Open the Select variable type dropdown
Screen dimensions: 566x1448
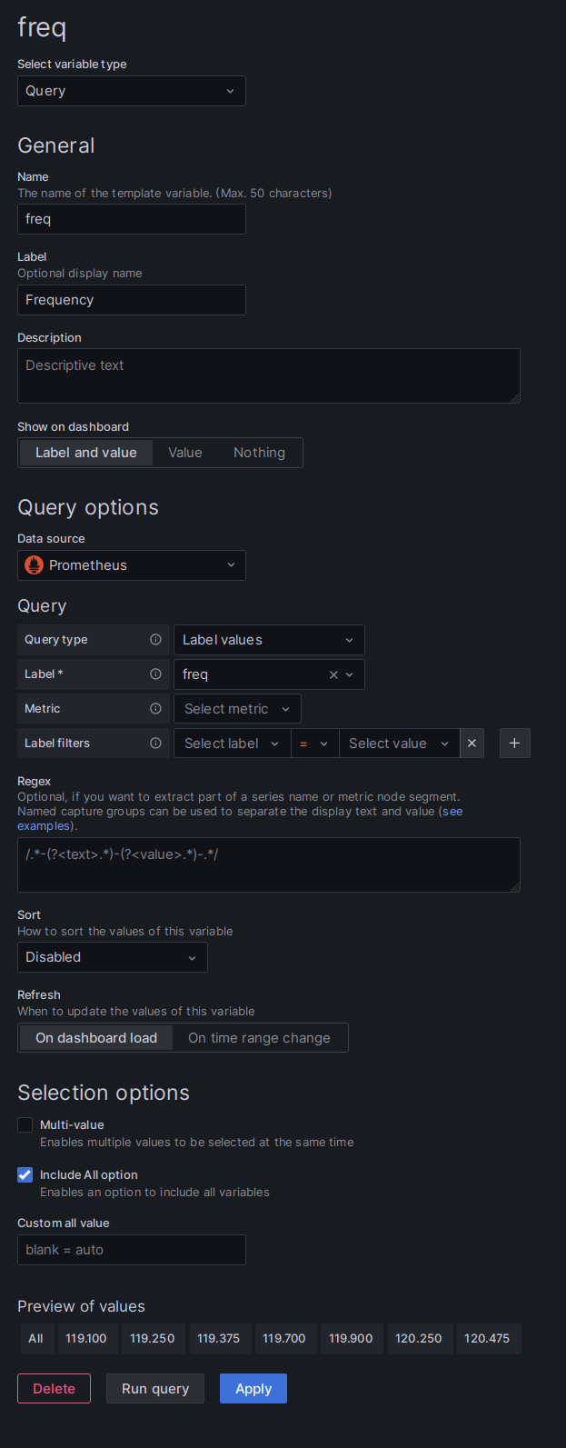[x=132, y=91]
